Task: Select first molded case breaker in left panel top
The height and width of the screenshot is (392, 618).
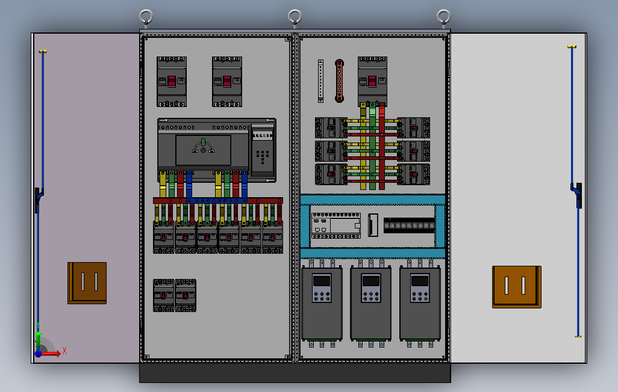Action: click(x=172, y=82)
